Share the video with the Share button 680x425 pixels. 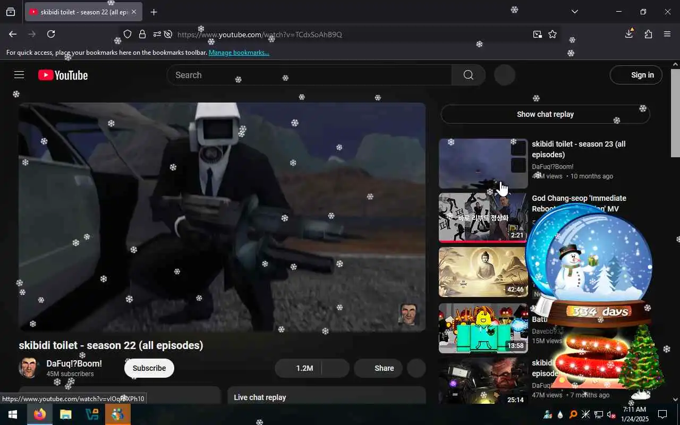(377, 368)
